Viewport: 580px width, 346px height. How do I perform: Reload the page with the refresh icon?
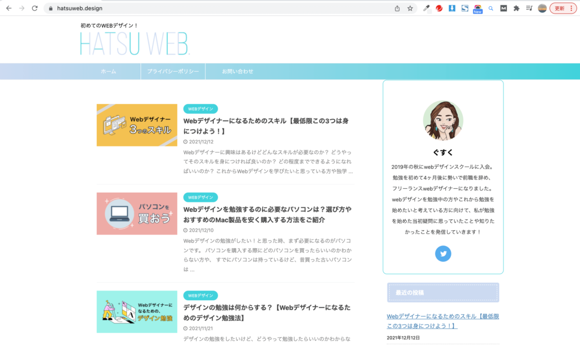[35, 8]
